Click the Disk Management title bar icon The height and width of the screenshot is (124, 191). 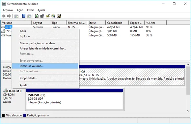click(4, 4)
